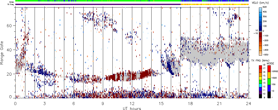Click the light-blue top of the velocity colorbar
The width and height of the screenshot is (278, 110).
pyautogui.click(x=260, y=10)
